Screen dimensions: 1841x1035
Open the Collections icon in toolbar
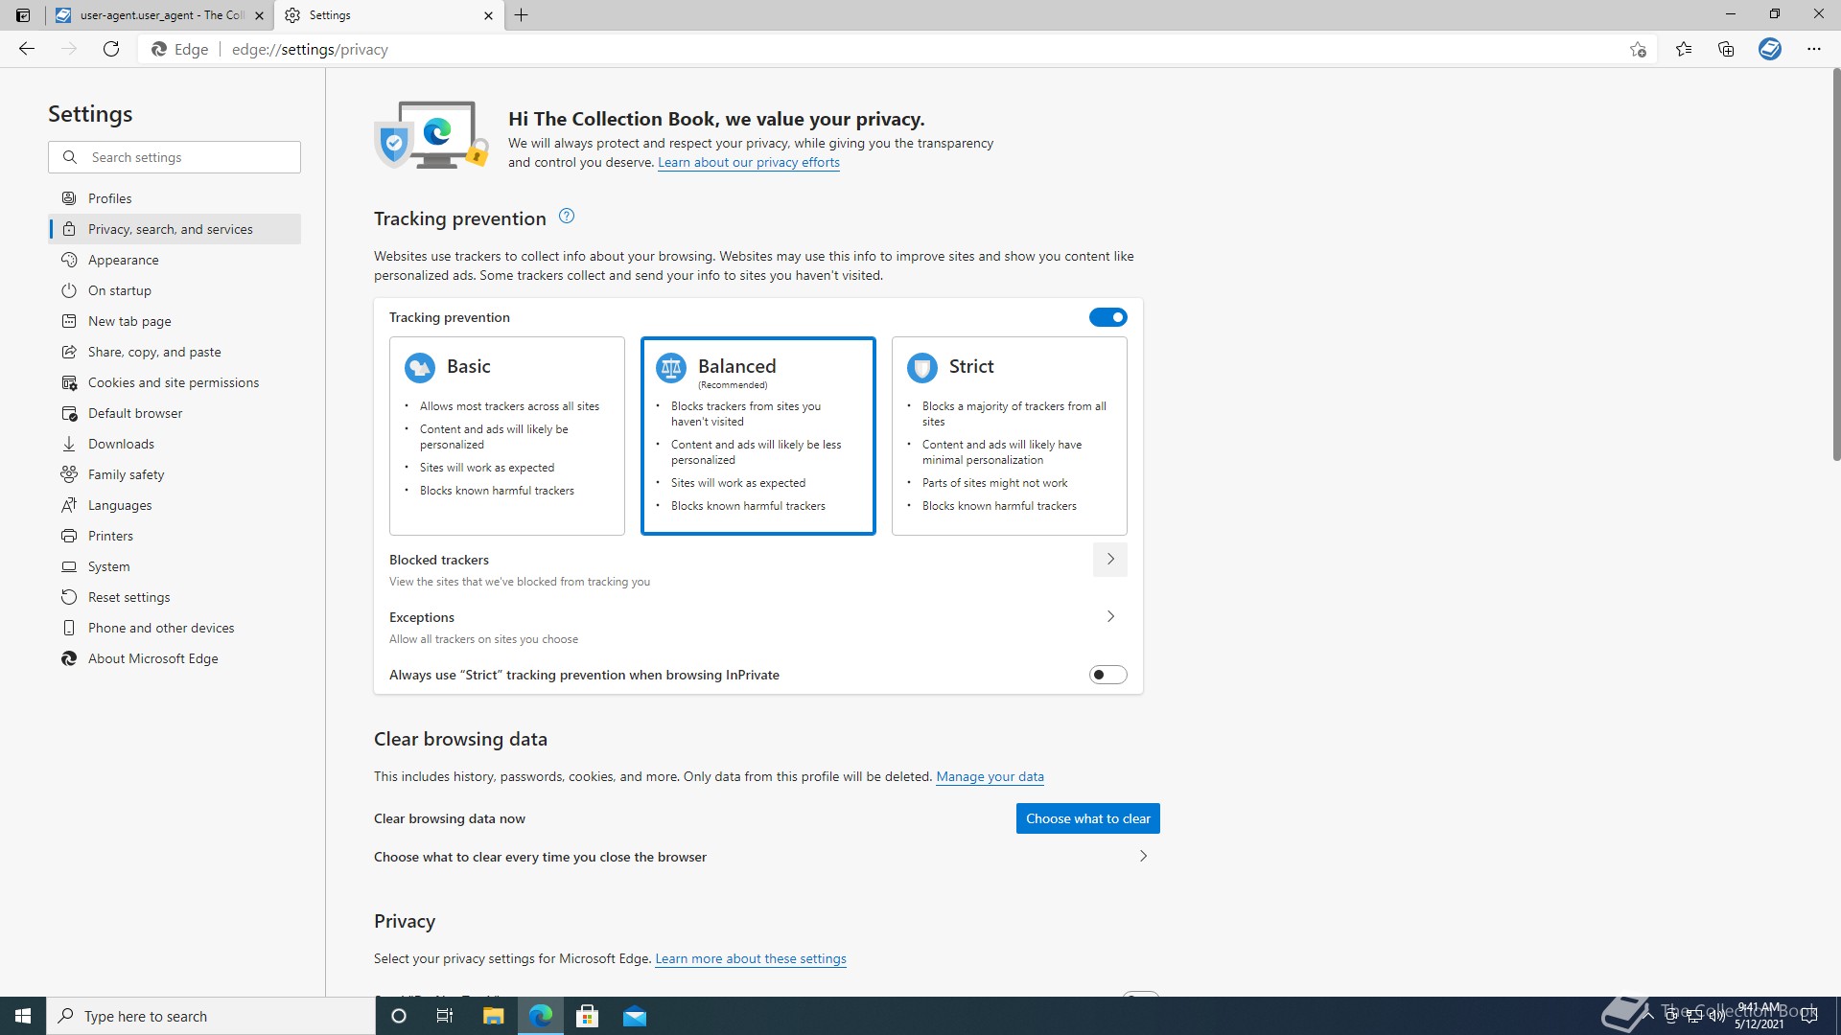(x=1726, y=49)
